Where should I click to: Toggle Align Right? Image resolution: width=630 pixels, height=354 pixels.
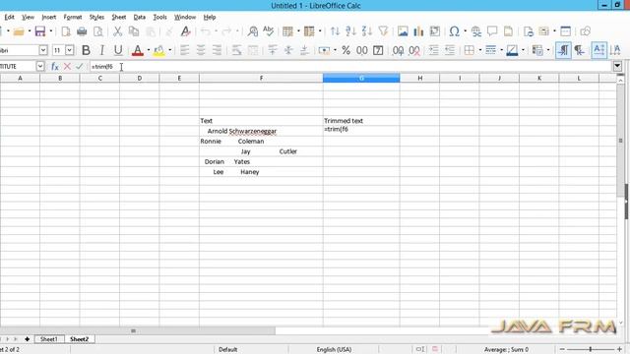(x=217, y=50)
